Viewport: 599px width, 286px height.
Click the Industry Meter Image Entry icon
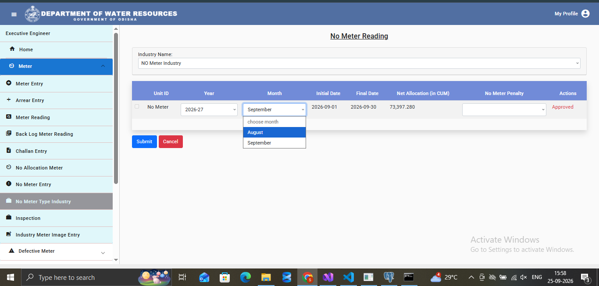[9, 234]
